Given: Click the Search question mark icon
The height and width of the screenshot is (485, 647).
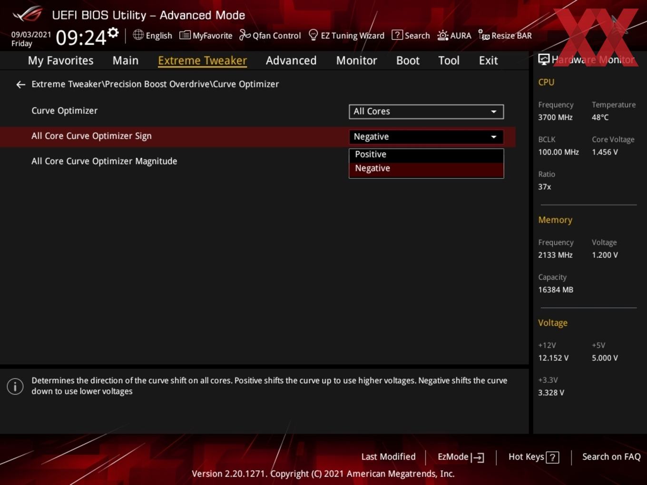Looking at the screenshot, I should coord(397,35).
